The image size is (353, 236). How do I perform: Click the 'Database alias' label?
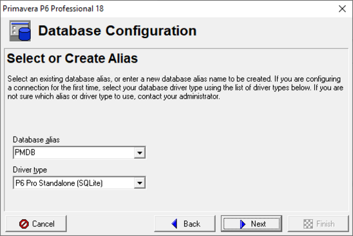[36, 140]
